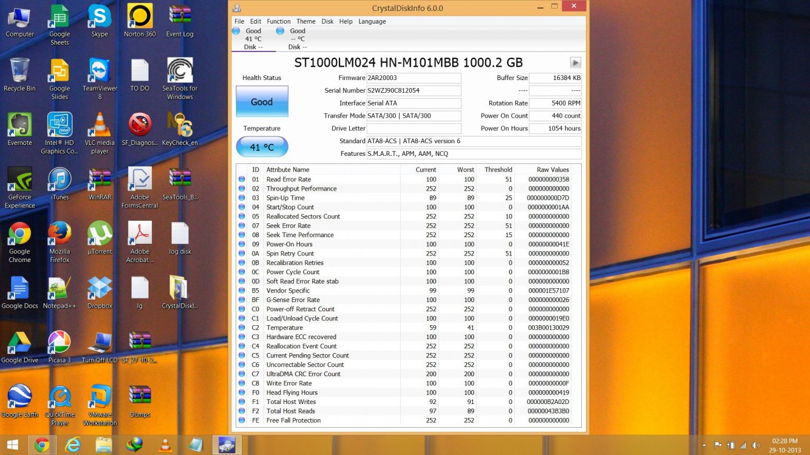
Task: Open the Picasa 3 desktop shortcut
Action: (60, 347)
